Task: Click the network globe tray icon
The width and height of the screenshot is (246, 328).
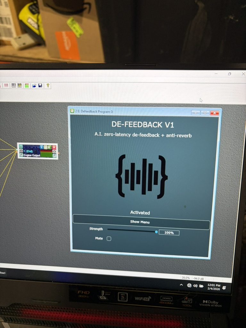Action: click(x=189, y=285)
